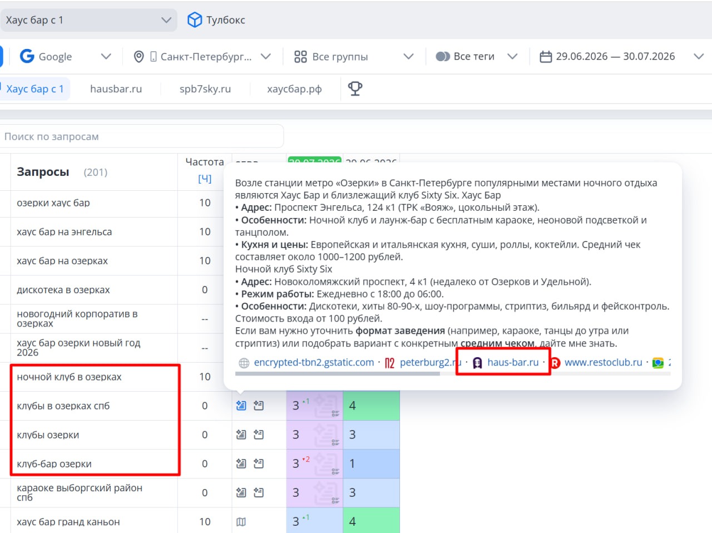This screenshot has width=712, height=533.
Task: Switch the 'Все теги' toggle
Action: coord(443,57)
